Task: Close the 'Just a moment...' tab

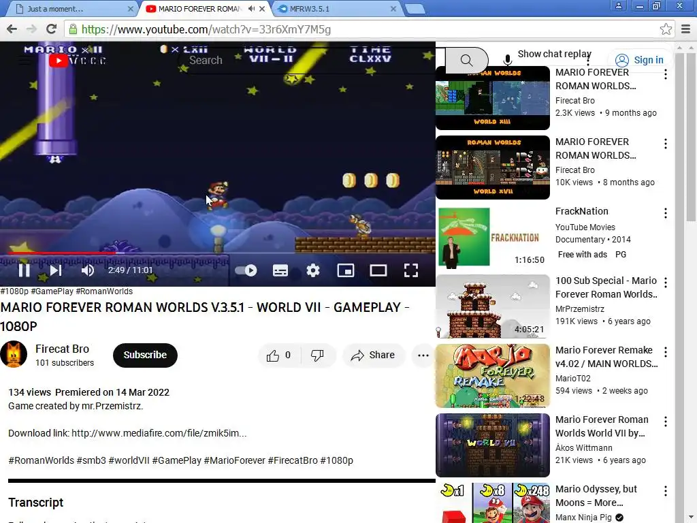Action: coord(130,8)
